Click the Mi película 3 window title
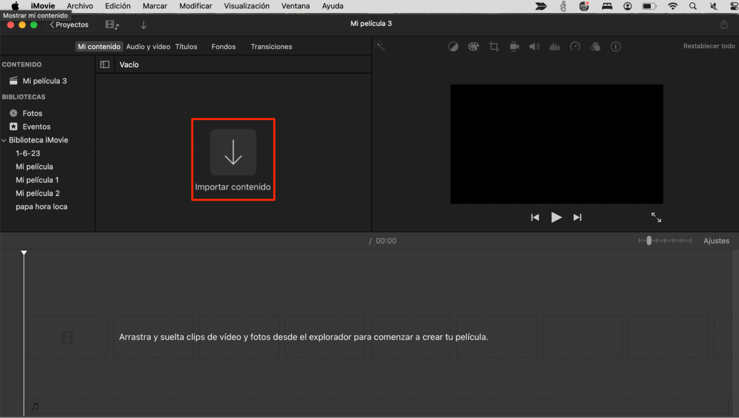This screenshot has width=739, height=418. tap(371, 24)
